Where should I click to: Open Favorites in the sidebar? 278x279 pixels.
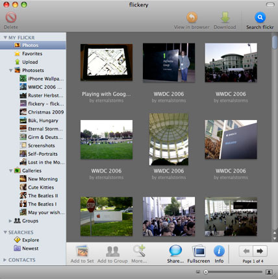(x=33, y=54)
